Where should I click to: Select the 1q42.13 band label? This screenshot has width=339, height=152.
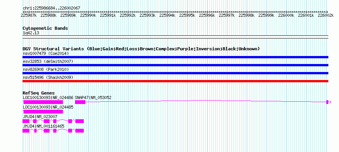(x=31, y=33)
